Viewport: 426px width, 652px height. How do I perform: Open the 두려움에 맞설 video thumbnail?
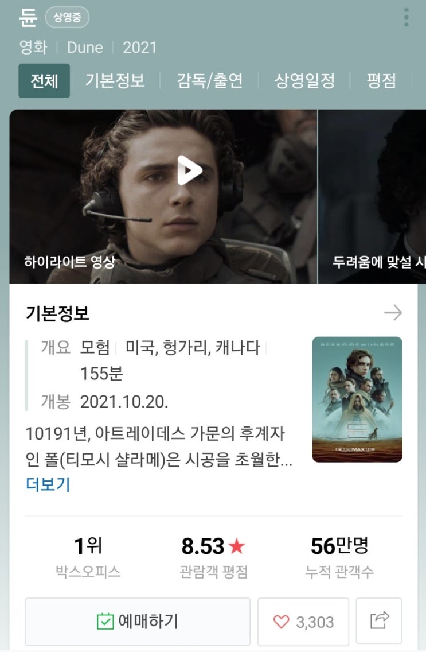[x=372, y=196]
